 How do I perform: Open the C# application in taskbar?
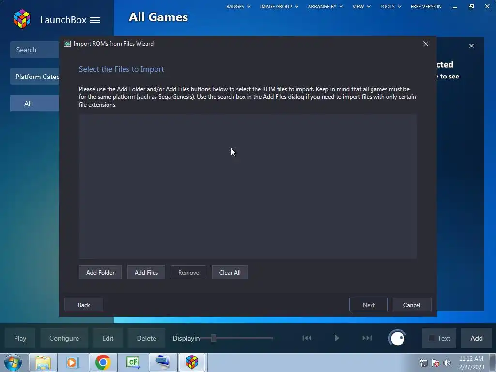tap(133, 362)
